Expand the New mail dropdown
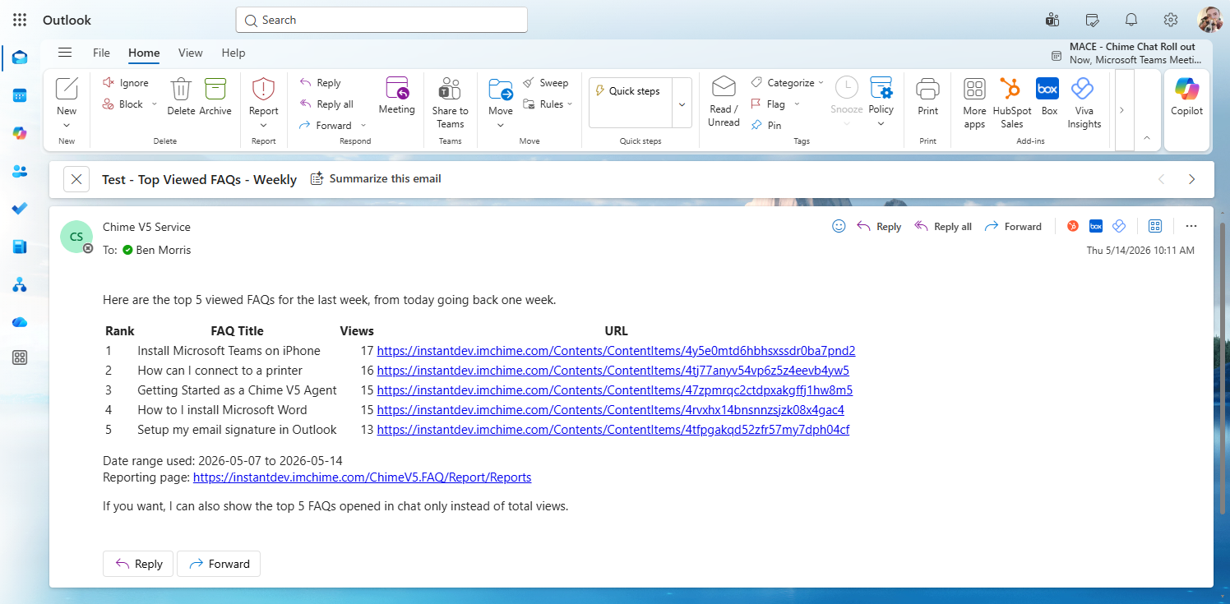Viewport: 1230px width, 604px height. pos(67,126)
